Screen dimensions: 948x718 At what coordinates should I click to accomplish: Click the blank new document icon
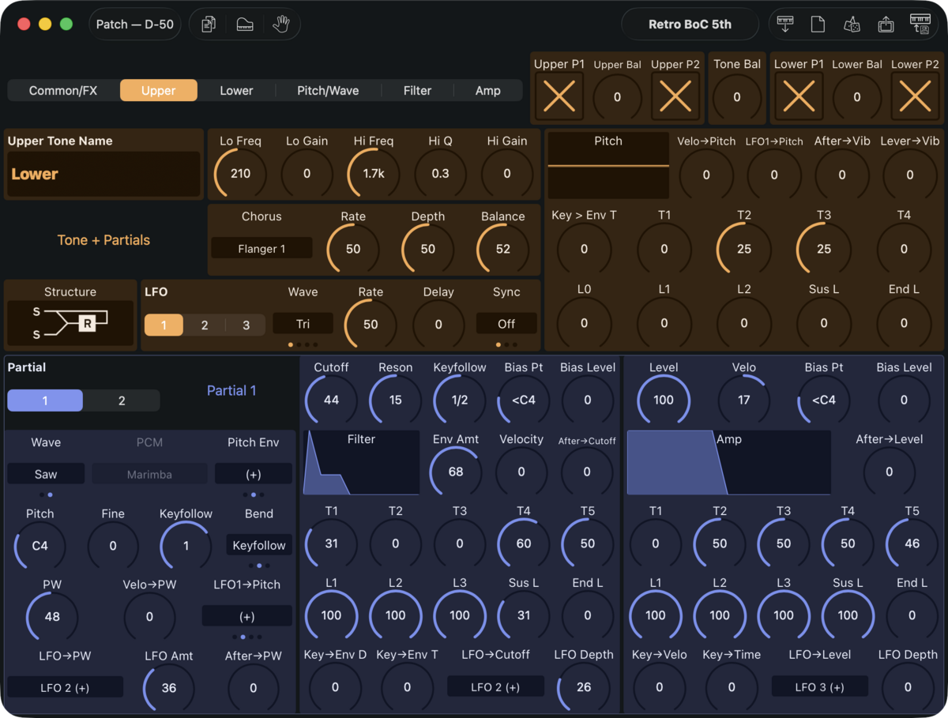coord(818,24)
